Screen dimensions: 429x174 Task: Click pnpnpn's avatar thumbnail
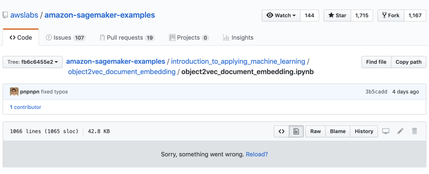tap(14, 91)
